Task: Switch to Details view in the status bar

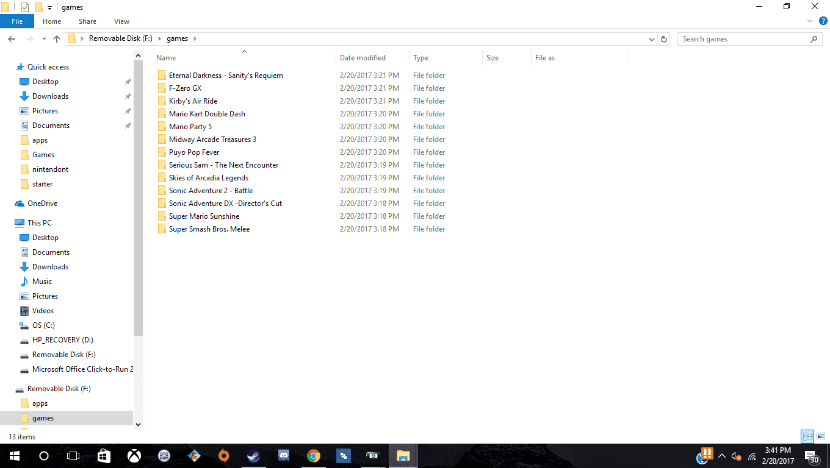Action: click(x=808, y=436)
